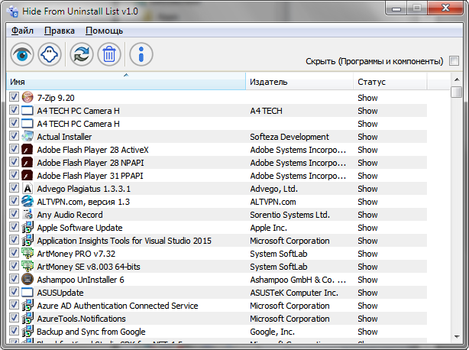The height and width of the screenshot is (350, 469).
Task: Click the Hide From Uninstall List title bar icon
Action: pyautogui.click(x=12, y=11)
